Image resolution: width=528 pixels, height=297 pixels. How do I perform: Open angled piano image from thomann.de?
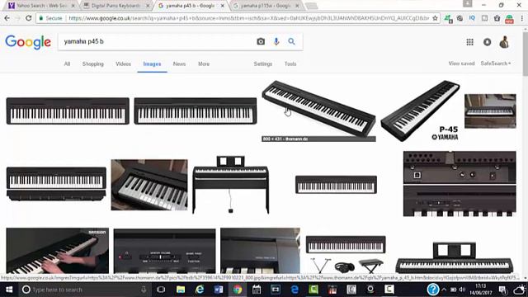(x=318, y=111)
